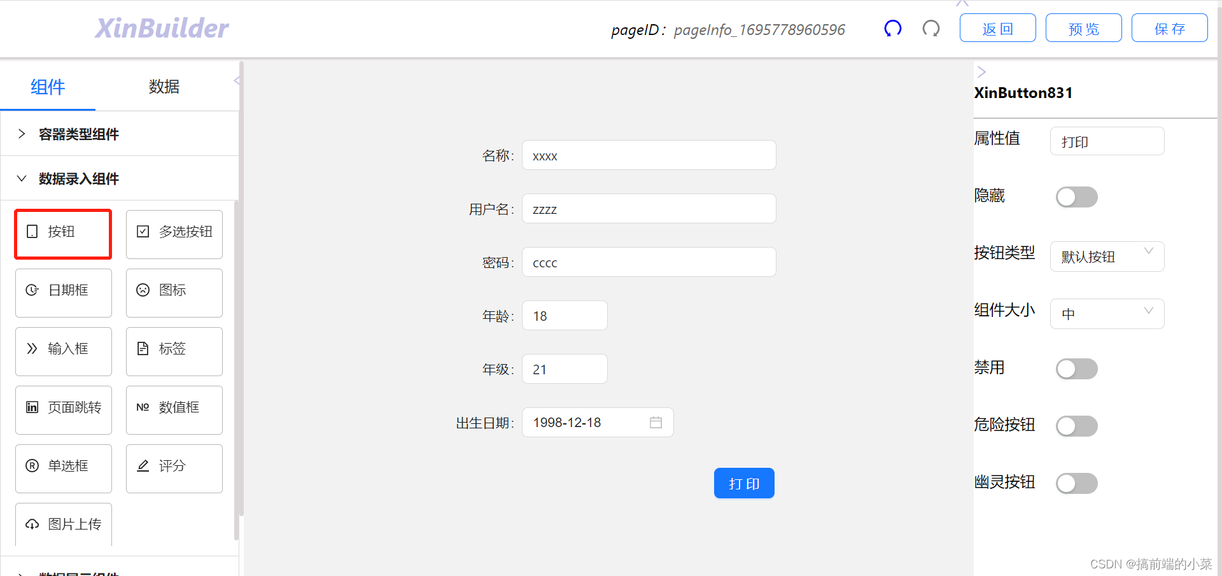Click the gray redo arrow icon

(x=931, y=29)
